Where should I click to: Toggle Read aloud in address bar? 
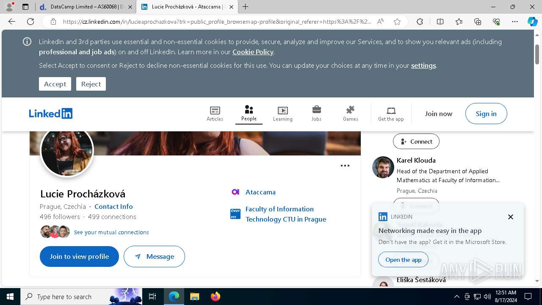(x=380, y=22)
